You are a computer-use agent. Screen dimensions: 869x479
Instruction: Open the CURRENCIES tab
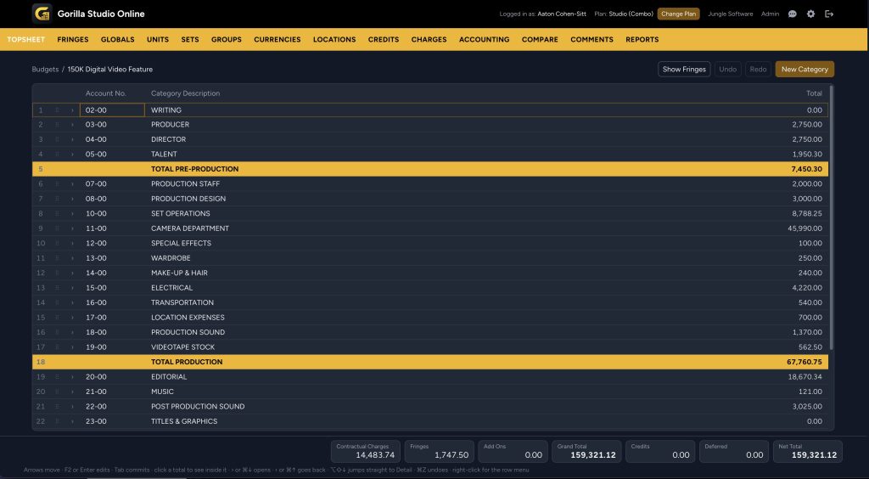(x=278, y=39)
